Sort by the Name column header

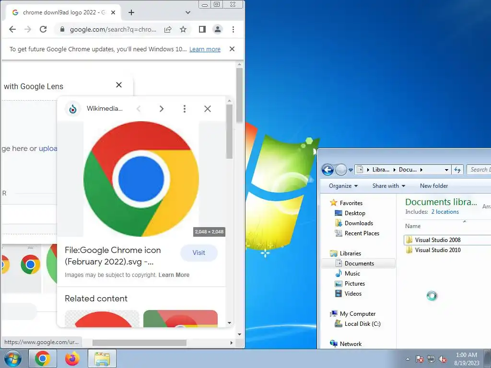point(413,226)
